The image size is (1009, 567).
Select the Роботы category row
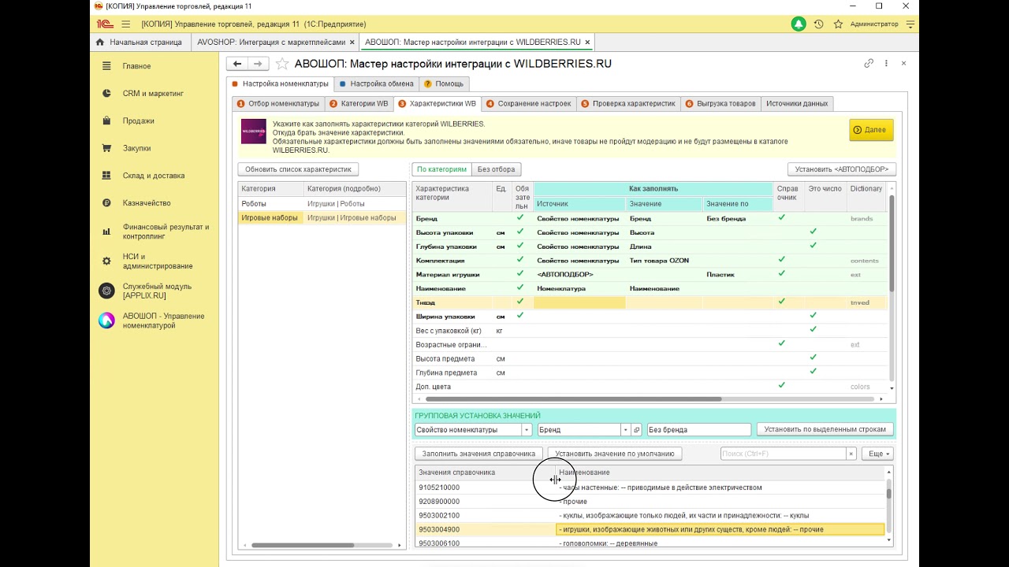click(x=322, y=204)
